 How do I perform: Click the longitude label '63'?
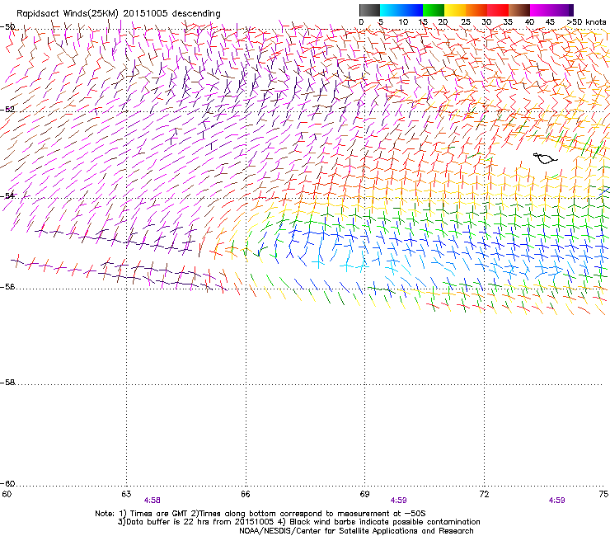pyautogui.click(x=126, y=494)
